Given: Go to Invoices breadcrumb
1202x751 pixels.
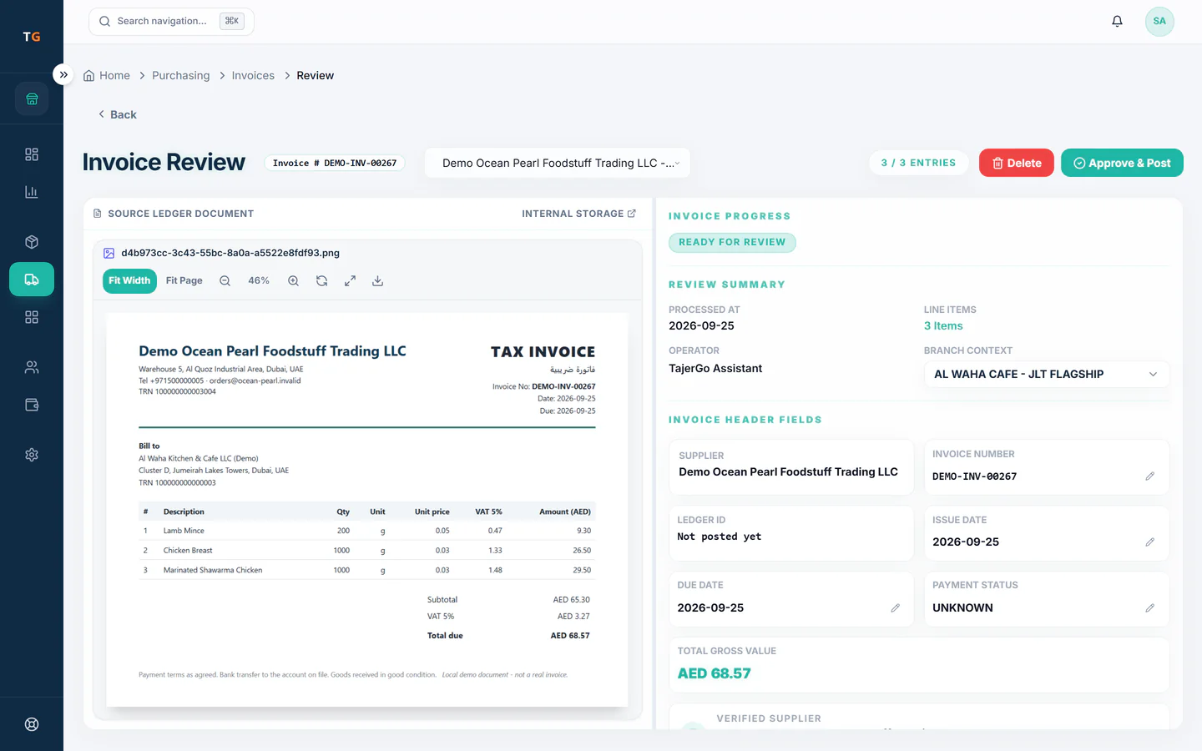Looking at the screenshot, I should (x=253, y=75).
